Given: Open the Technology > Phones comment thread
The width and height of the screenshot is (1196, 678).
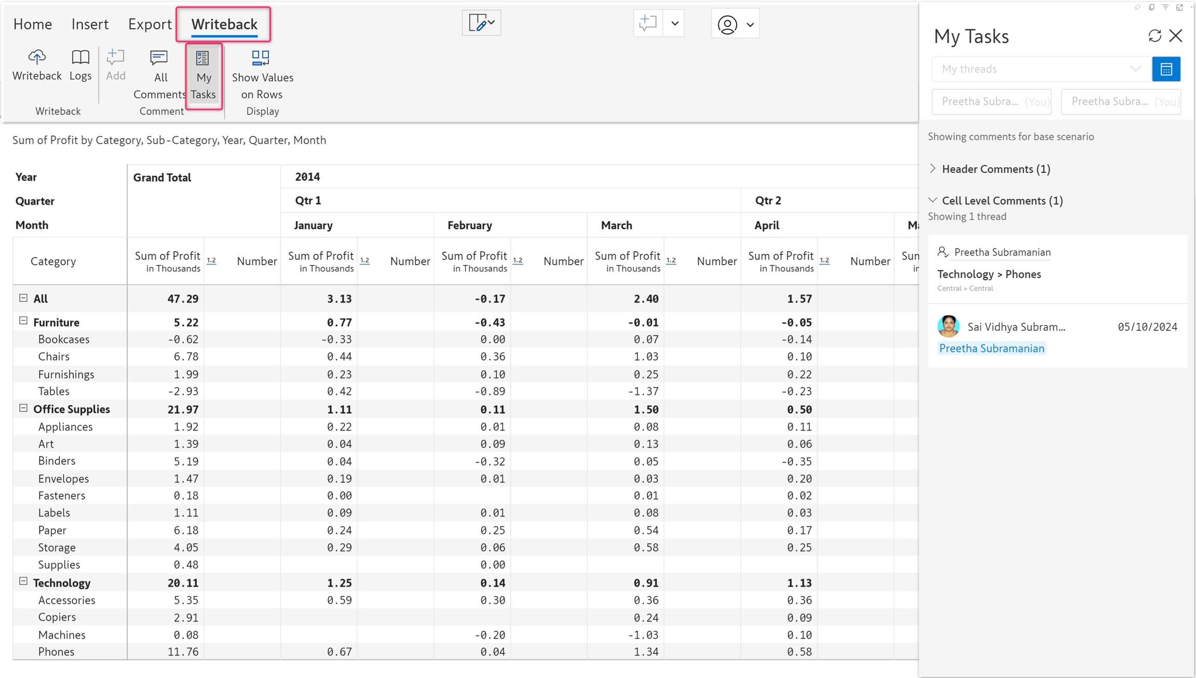Looking at the screenshot, I should [x=989, y=274].
